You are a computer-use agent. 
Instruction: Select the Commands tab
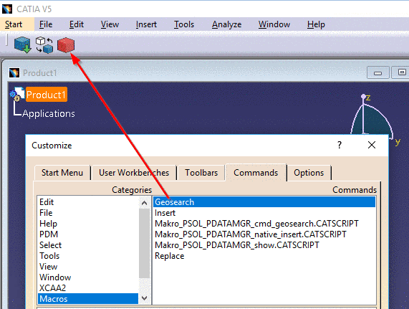(x=256, y=173)
